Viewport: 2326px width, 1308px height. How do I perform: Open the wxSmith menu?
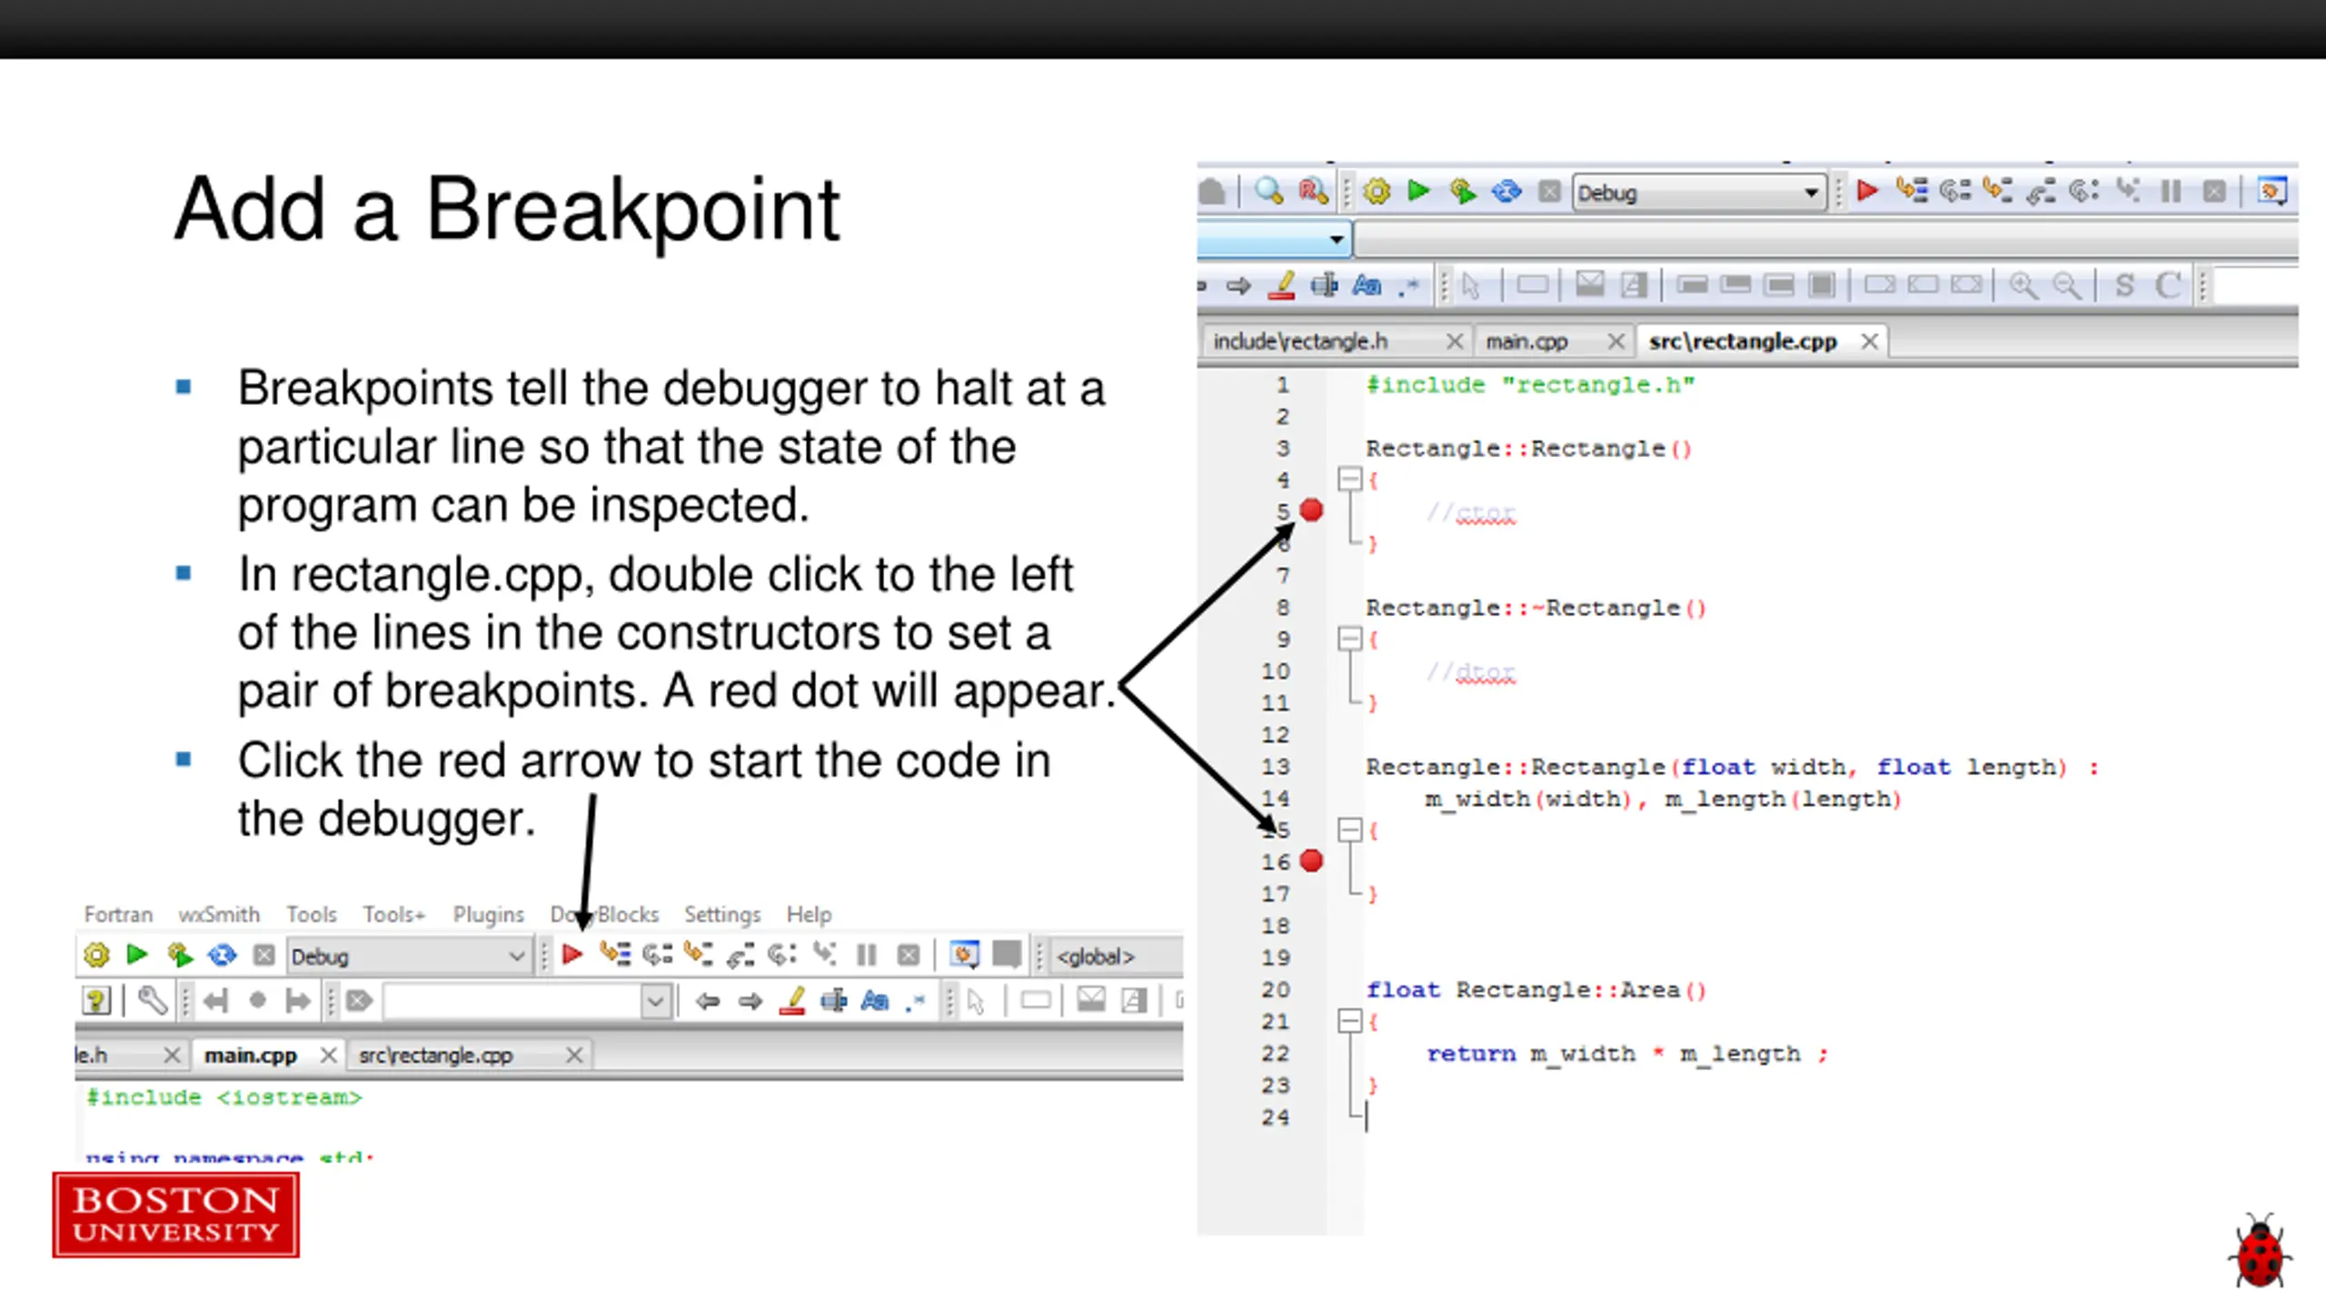(219, 914)
